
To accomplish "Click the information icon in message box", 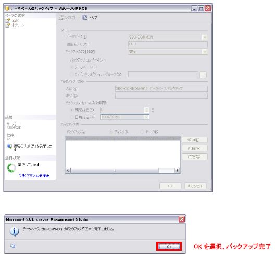I will click(x=15, y=231).
